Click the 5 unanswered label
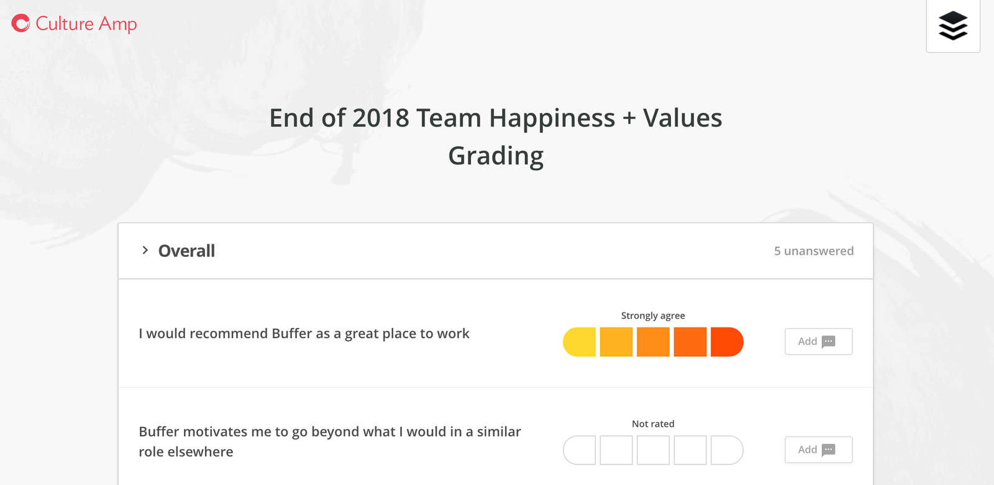 pyautogui.click(x=814, y=251)
